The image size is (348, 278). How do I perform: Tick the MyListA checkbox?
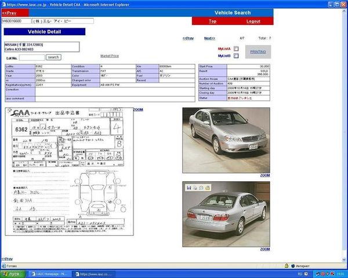coord(236,49)
